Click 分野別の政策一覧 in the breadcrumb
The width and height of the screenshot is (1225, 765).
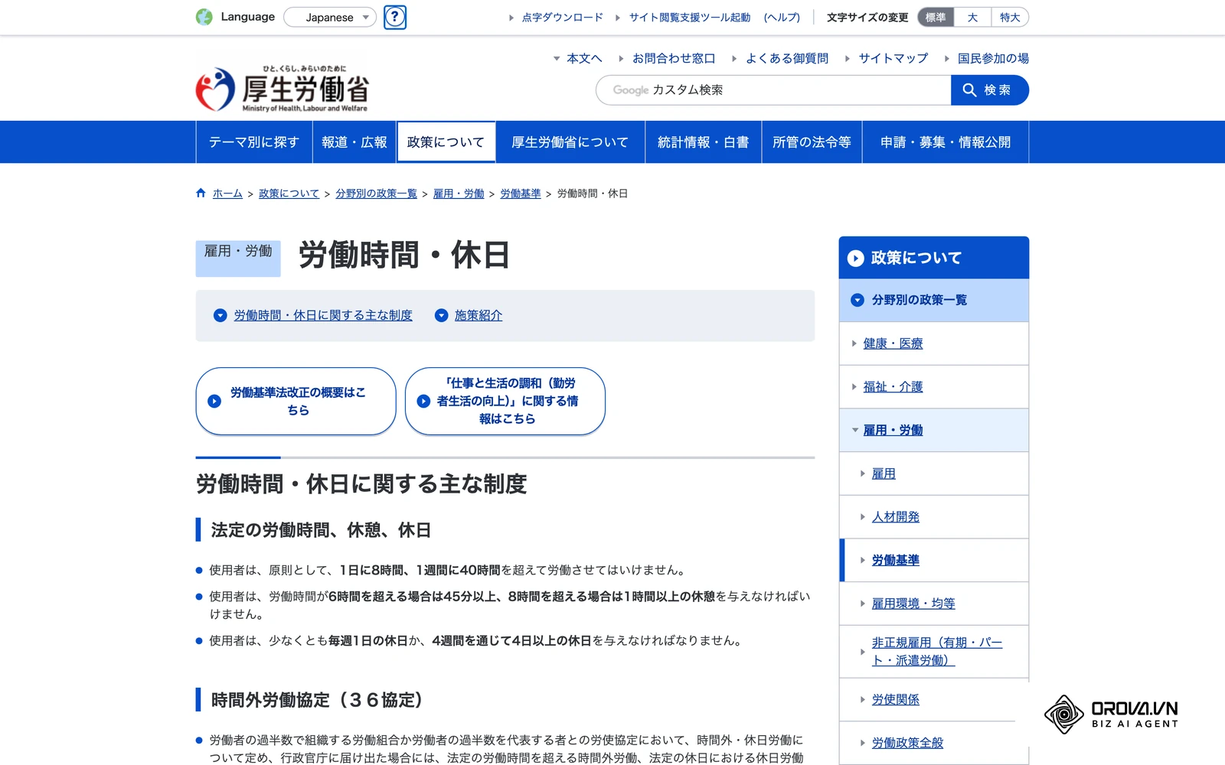coord(376,194)
